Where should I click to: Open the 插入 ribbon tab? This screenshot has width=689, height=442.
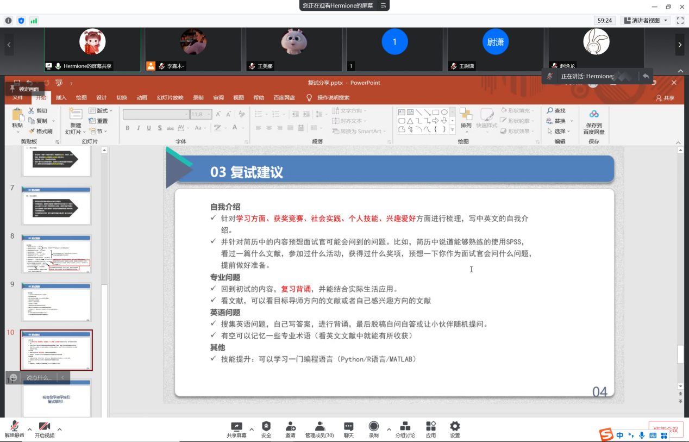(61, 98)
